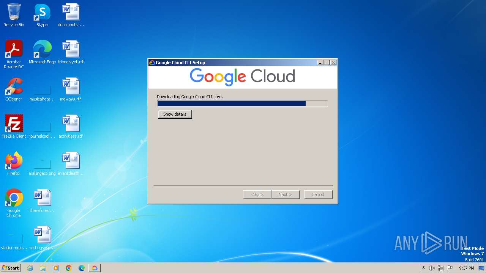Select the documentsc... document icon
The height and width of the screenshot is (273, 486).
click(71, 15)
